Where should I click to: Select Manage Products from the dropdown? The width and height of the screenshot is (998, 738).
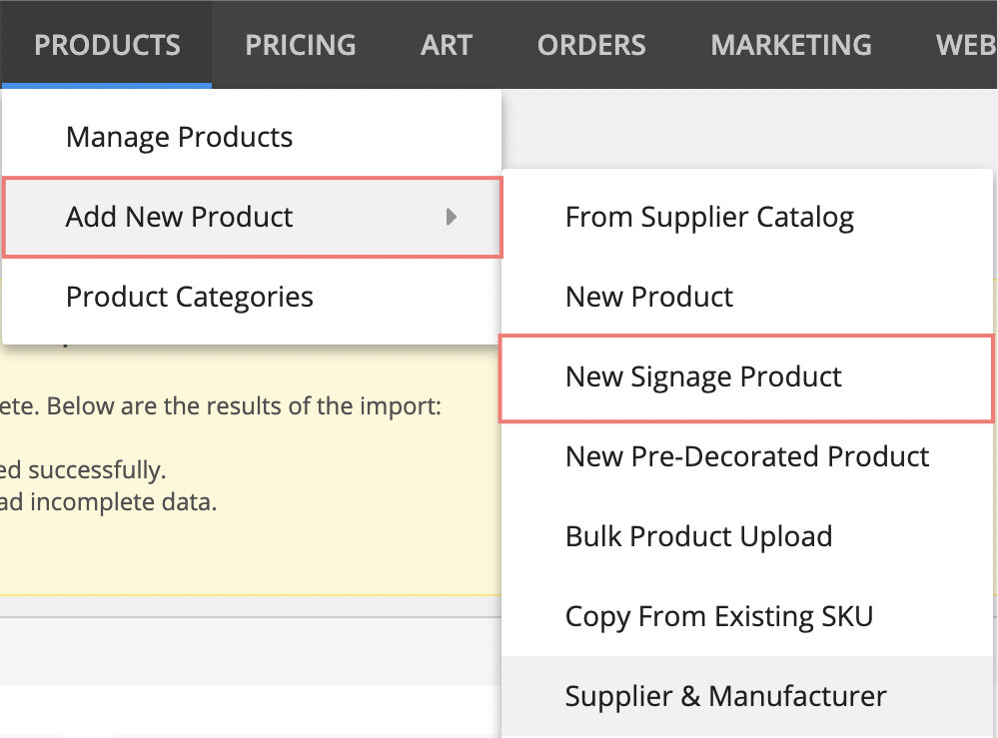tap(179, 137)
